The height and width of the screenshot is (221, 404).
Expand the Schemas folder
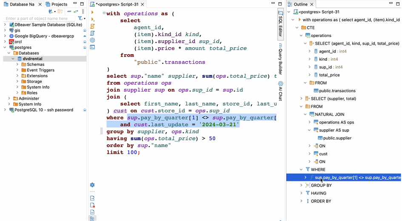pyautogui.click(x=17, y=64)
